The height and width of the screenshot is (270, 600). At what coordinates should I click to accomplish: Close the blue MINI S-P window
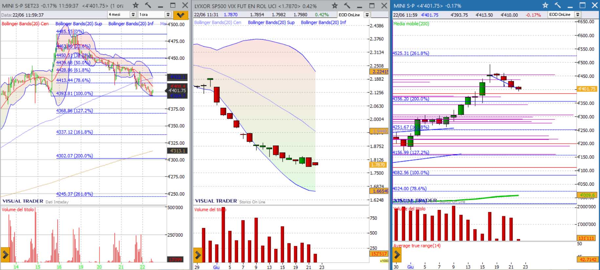594,5
